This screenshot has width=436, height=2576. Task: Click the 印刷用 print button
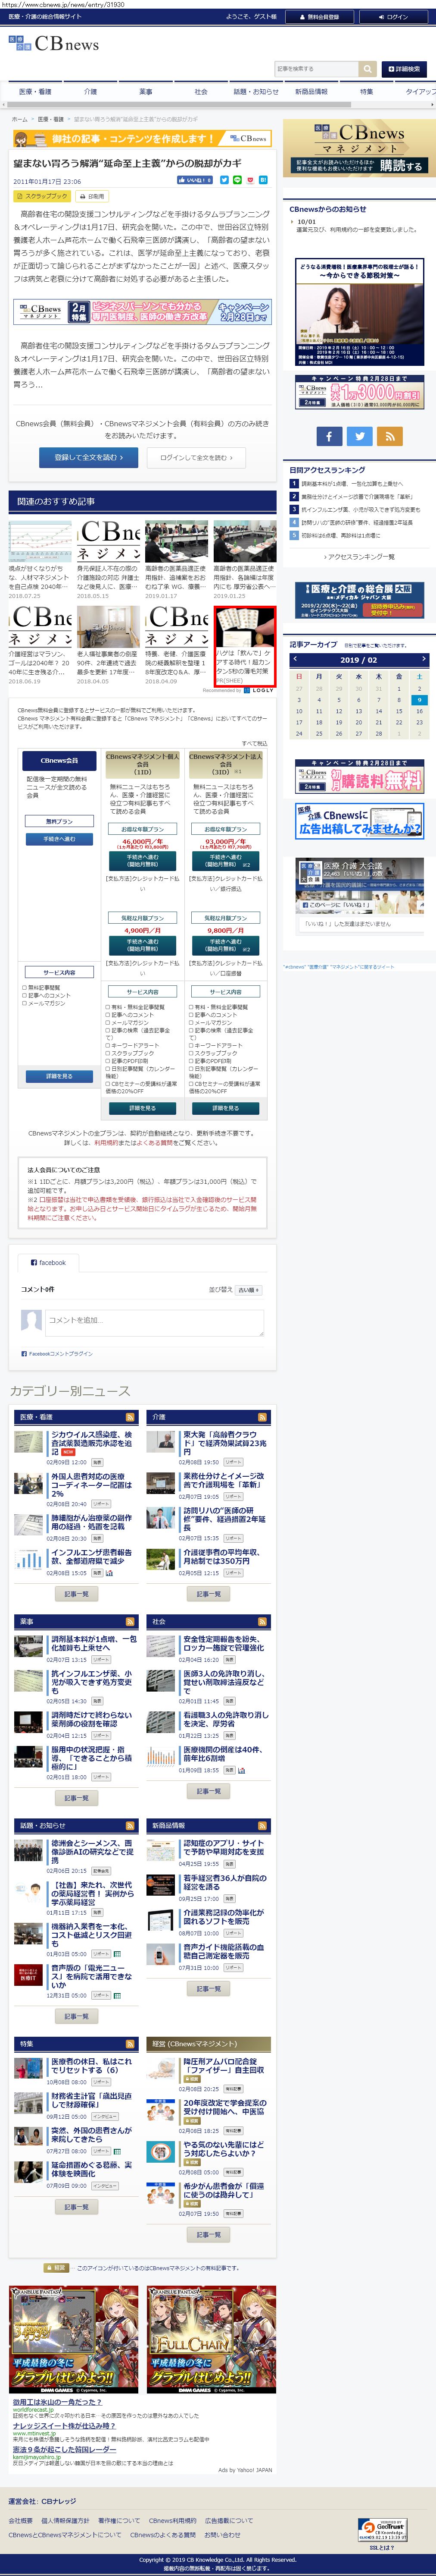(x=91, y=196)
